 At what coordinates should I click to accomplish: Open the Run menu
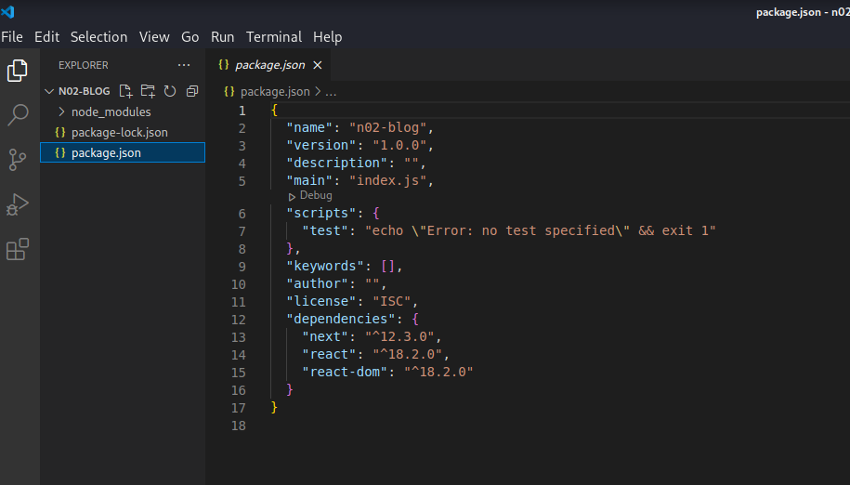pyautogui.click(x=222, y=37)
